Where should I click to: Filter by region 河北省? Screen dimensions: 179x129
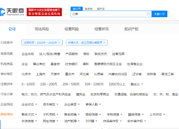[x=84, y=74]
